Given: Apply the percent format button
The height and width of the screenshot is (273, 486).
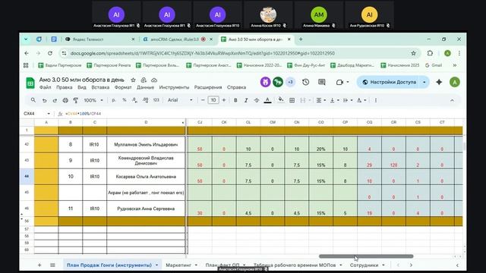Looking at the screenshot, I should click(125, 100).
